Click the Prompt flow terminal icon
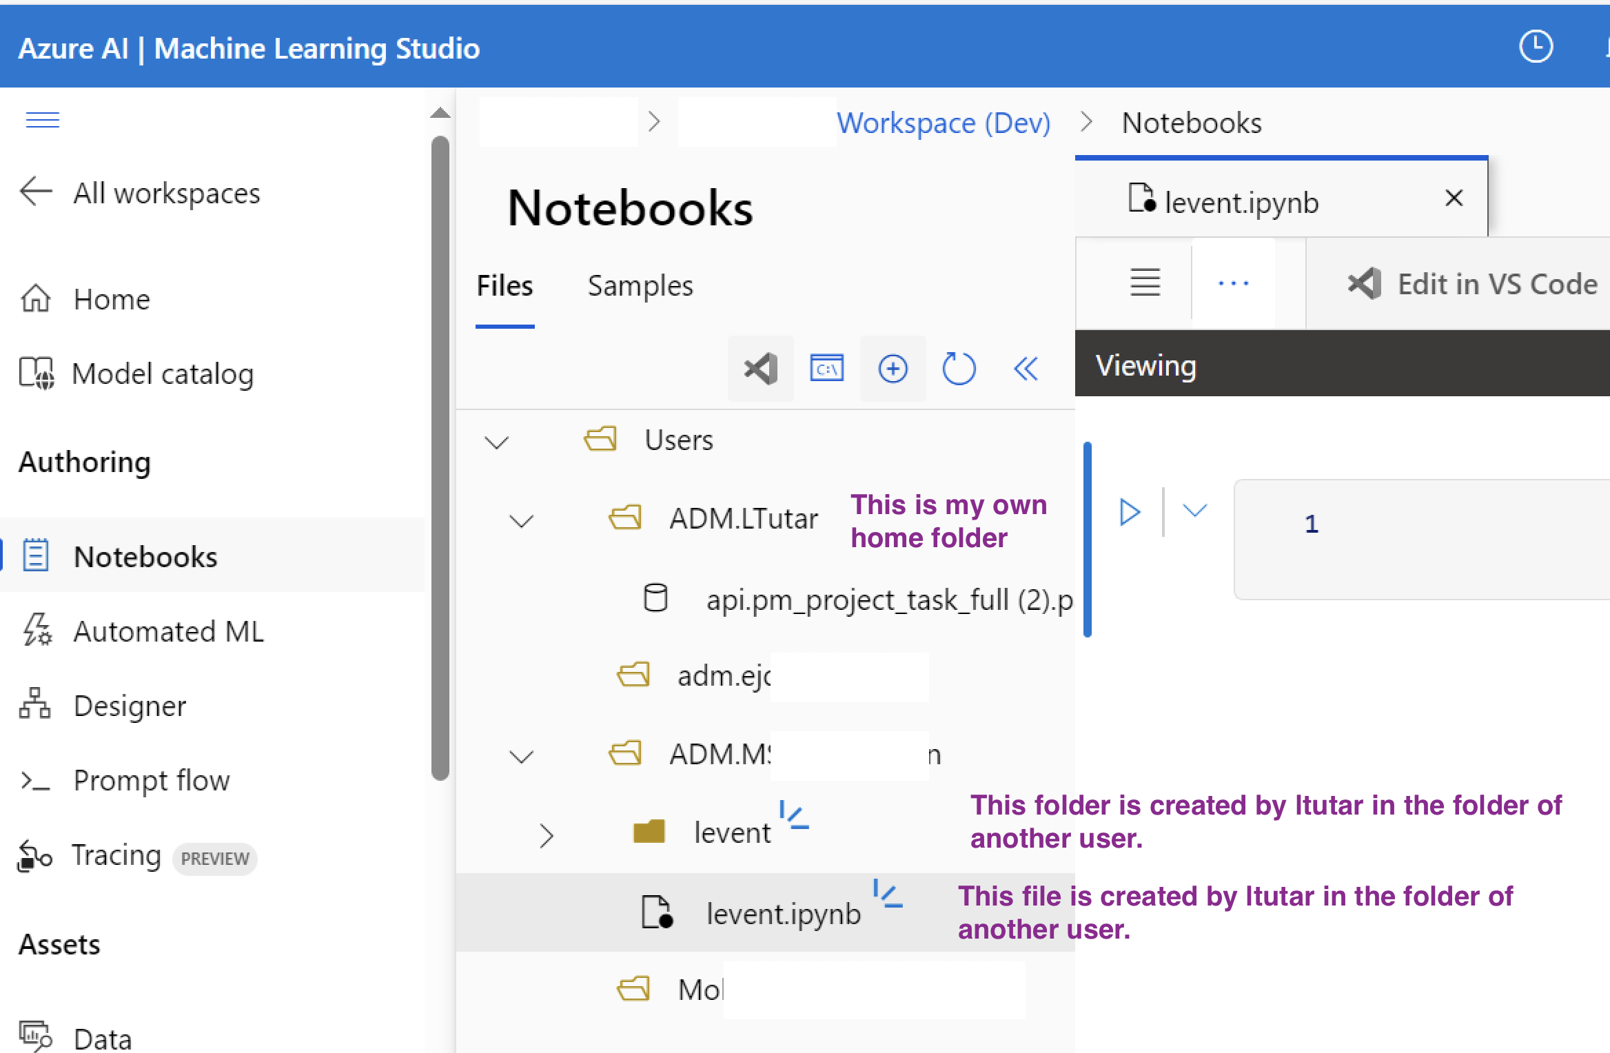Viewport: 1610px width, 1053px height. [35, 781]
